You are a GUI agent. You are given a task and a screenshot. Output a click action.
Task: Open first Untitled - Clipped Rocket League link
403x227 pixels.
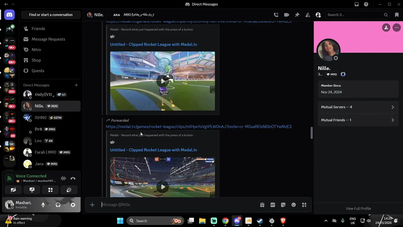tap(154, 44)
